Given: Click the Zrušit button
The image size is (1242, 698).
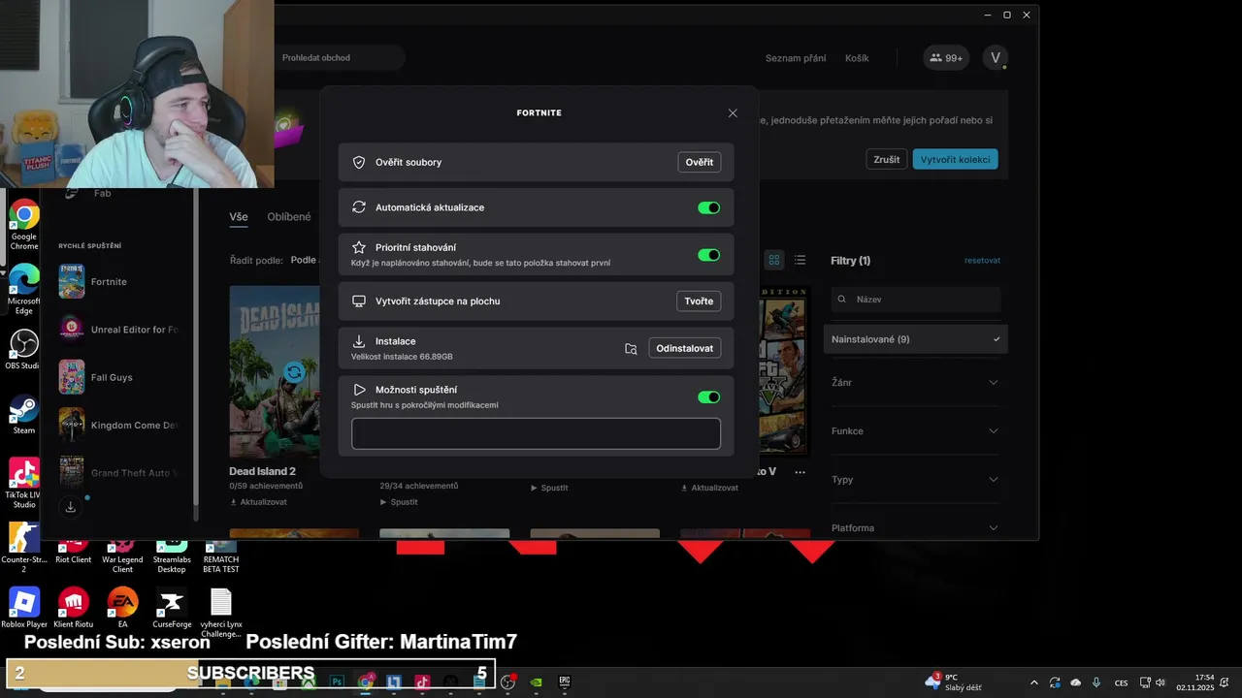Looking at the screenshot, I should [x=886, y=160].
